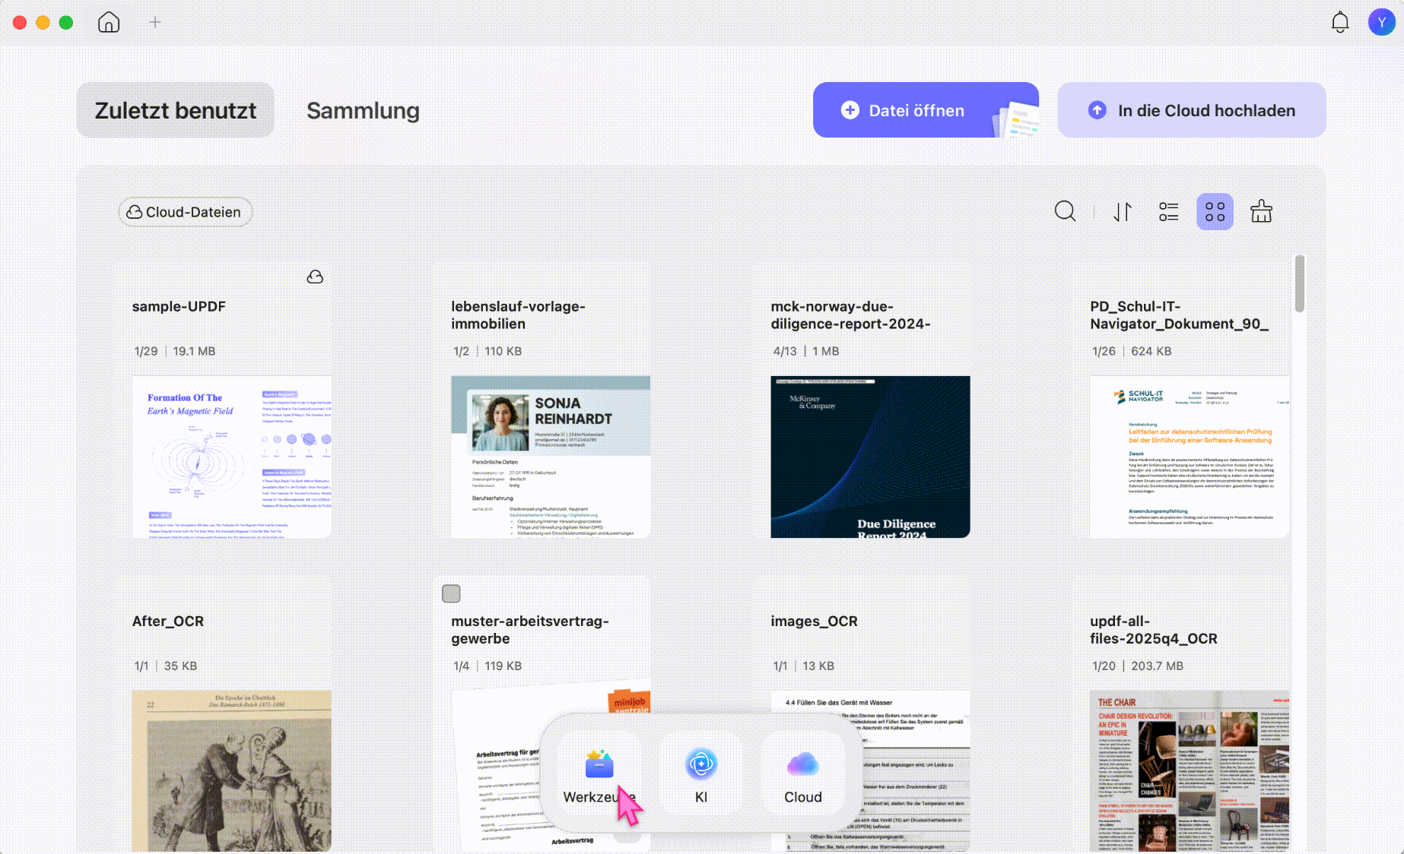The width and height of the screenshot is (1404, 854).
Task: Click the Datei öffnen button
Action: coord(926,110)
